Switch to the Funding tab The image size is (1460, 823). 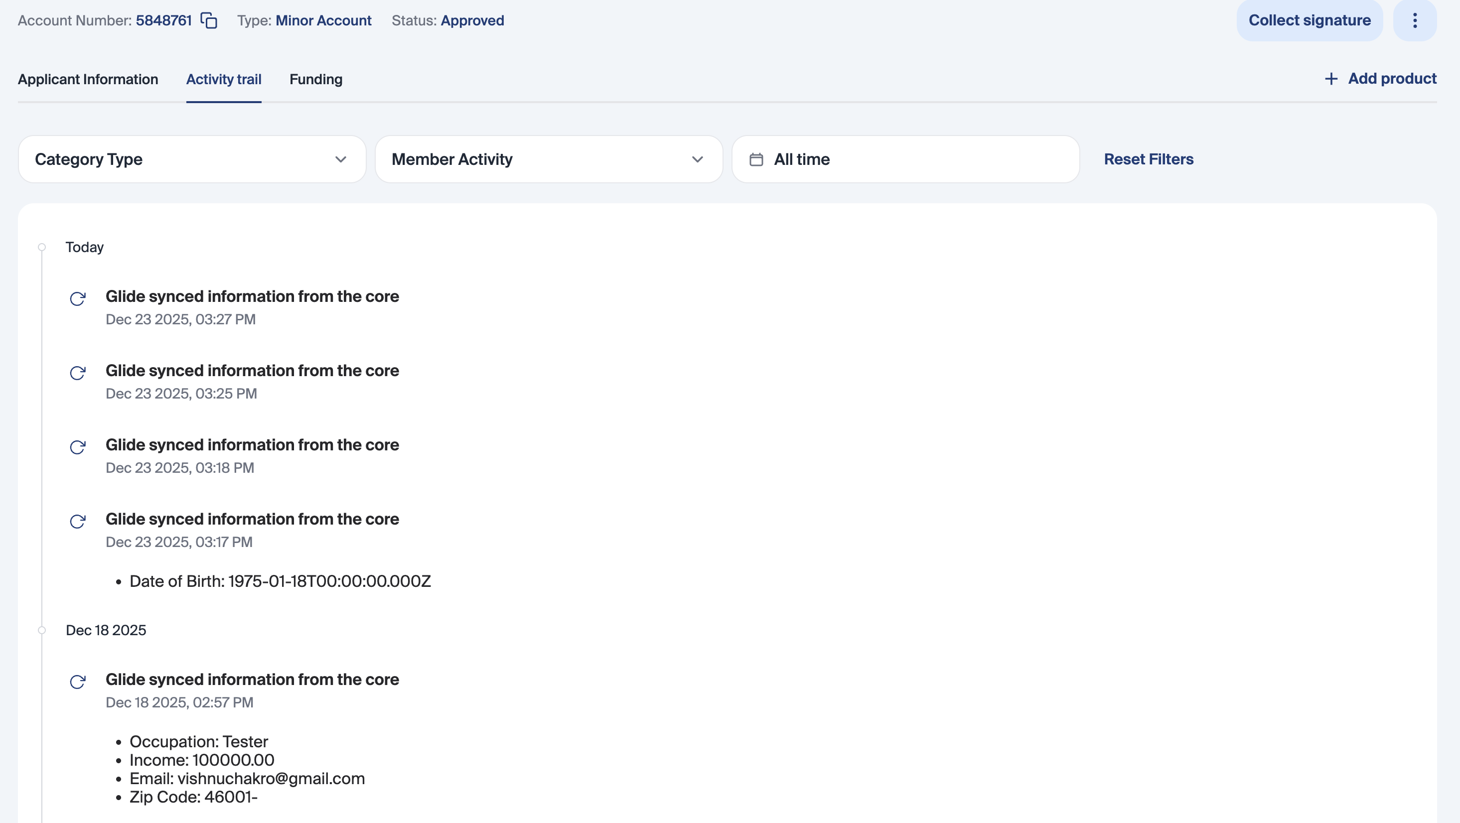coord(316,79)
